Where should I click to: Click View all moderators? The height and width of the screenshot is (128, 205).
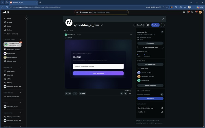150,85
